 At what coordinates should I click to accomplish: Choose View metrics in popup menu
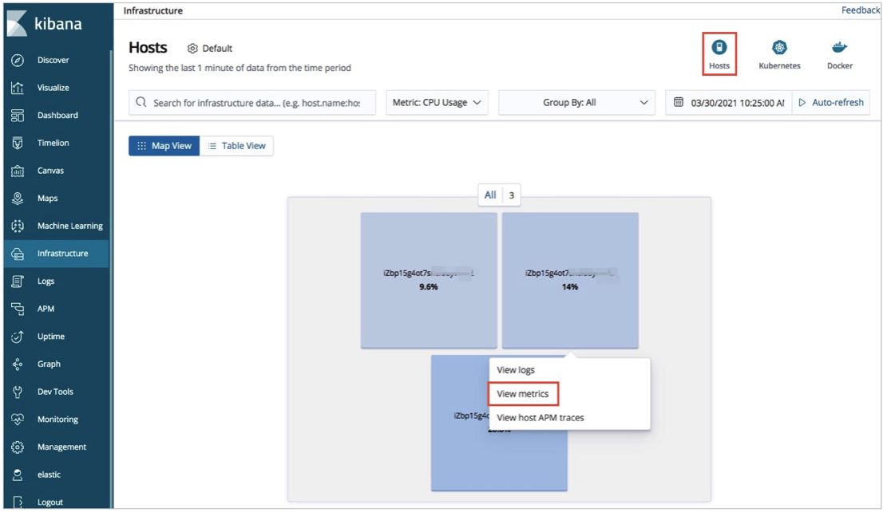(523, 394)
